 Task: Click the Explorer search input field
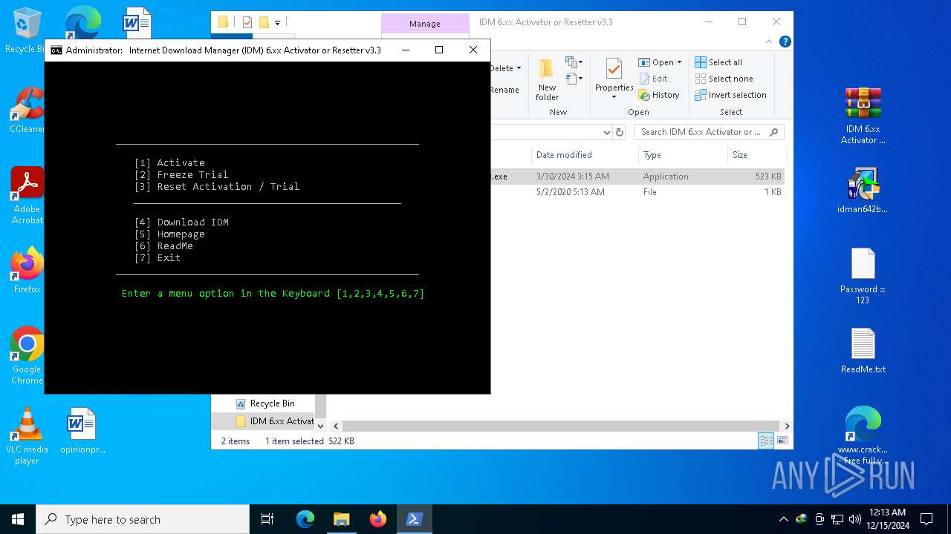point(701,132)
